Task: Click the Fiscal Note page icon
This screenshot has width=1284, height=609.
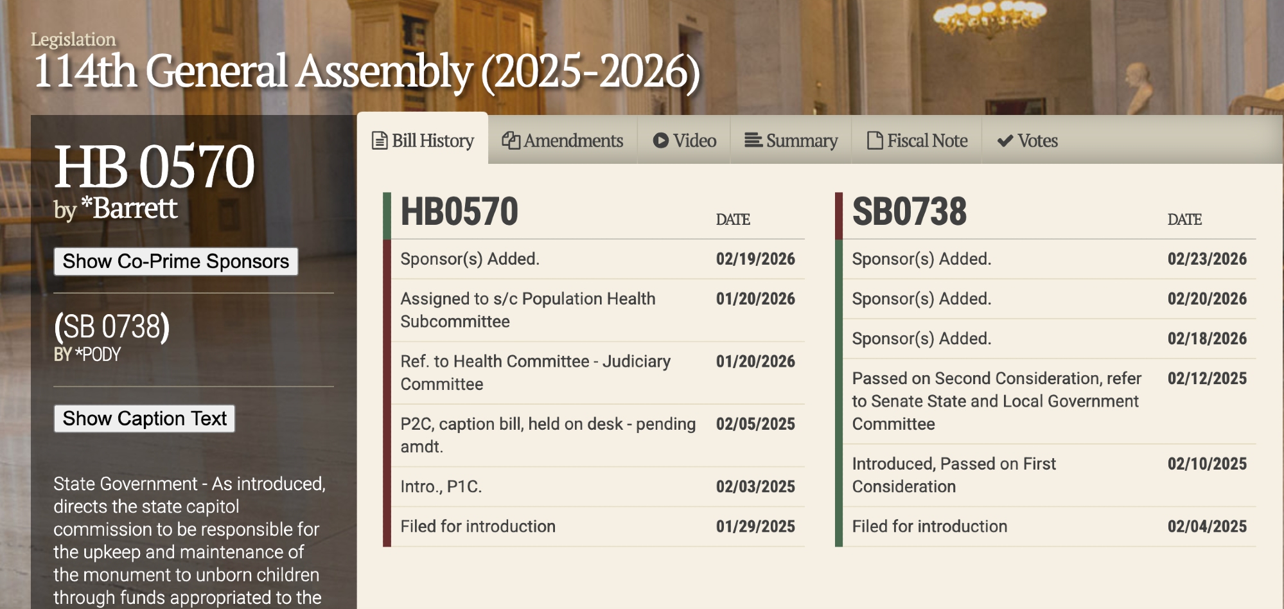Action: 874,141
